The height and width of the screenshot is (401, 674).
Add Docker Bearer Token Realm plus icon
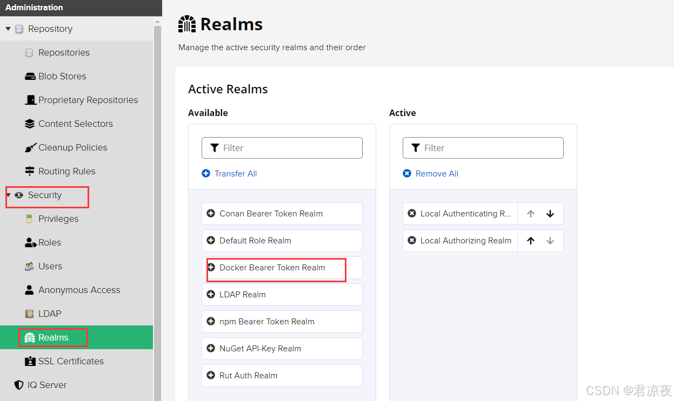point(211,268)
